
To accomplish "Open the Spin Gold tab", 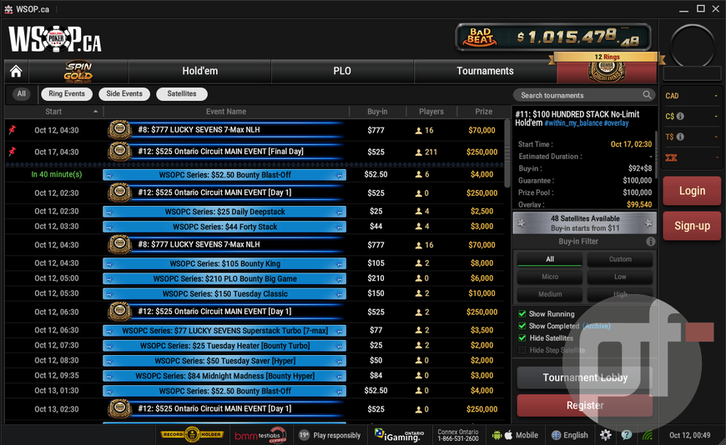I will coord(78,71).
